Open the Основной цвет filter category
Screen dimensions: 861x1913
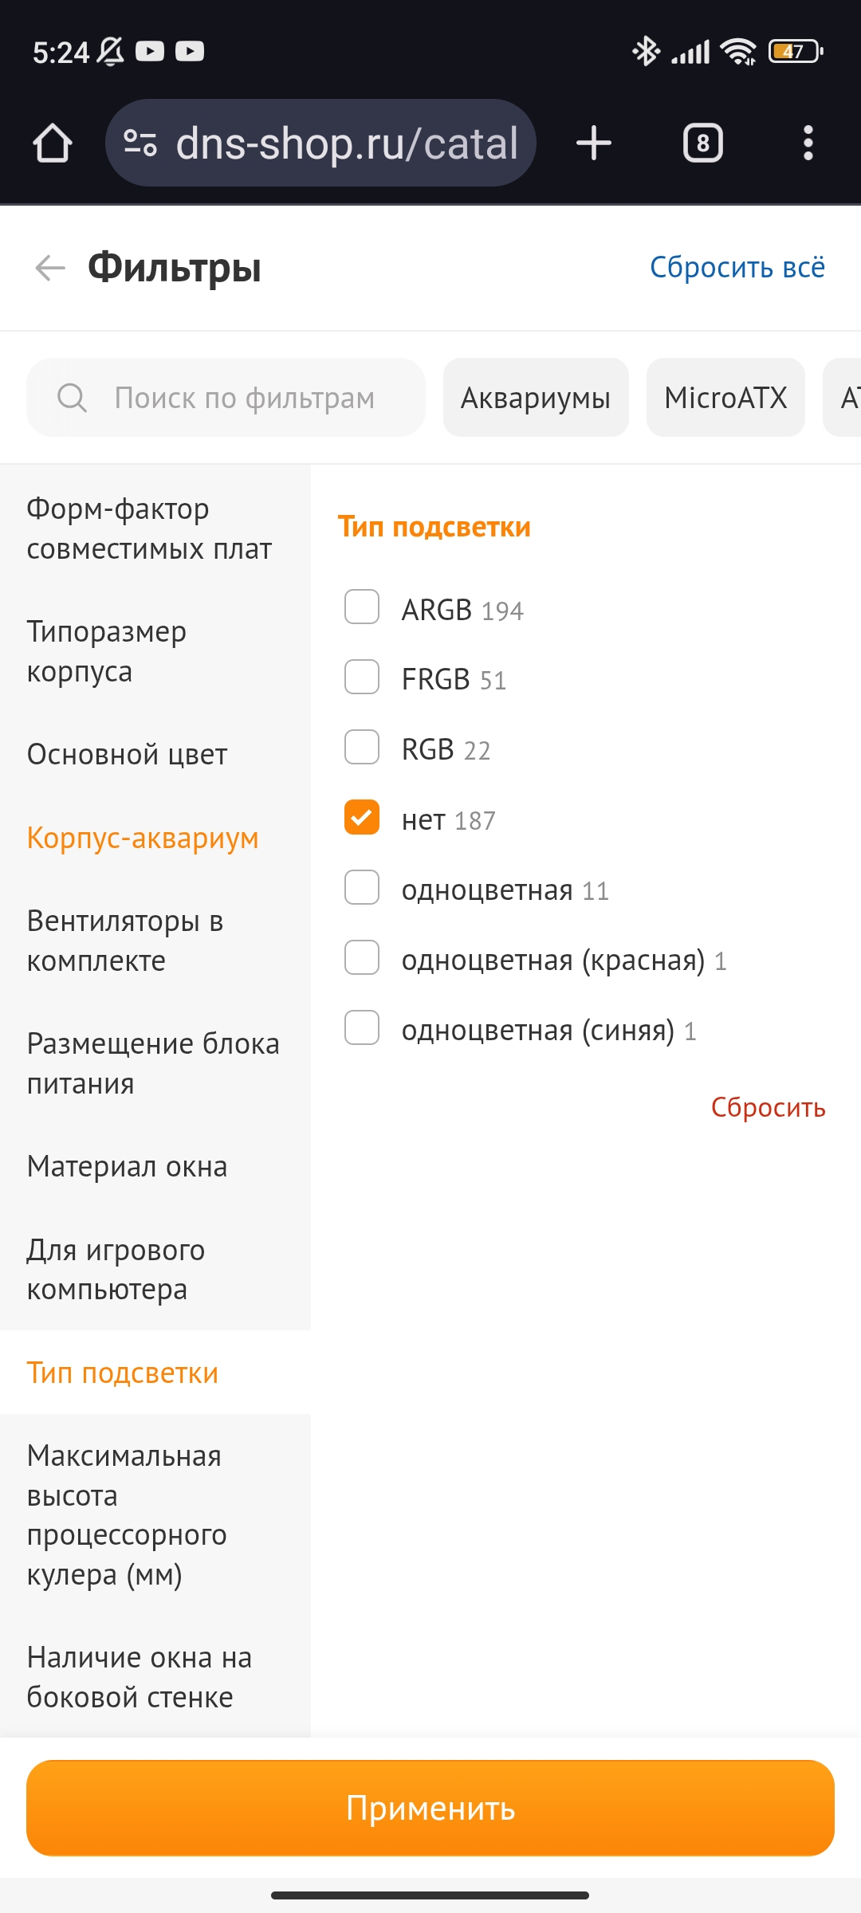128,754
